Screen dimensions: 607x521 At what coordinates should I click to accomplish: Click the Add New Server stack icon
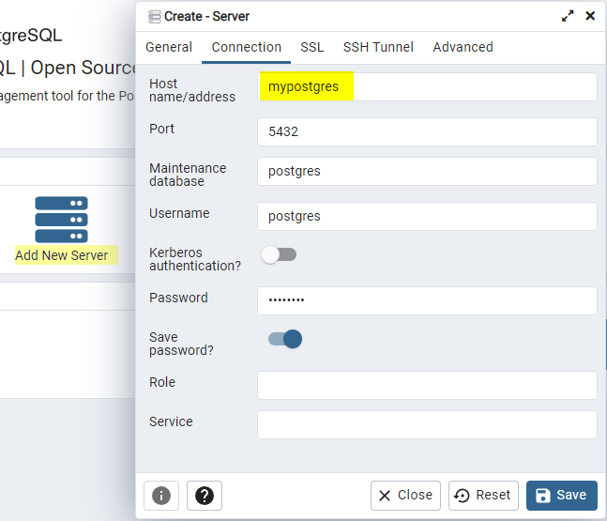61,220
